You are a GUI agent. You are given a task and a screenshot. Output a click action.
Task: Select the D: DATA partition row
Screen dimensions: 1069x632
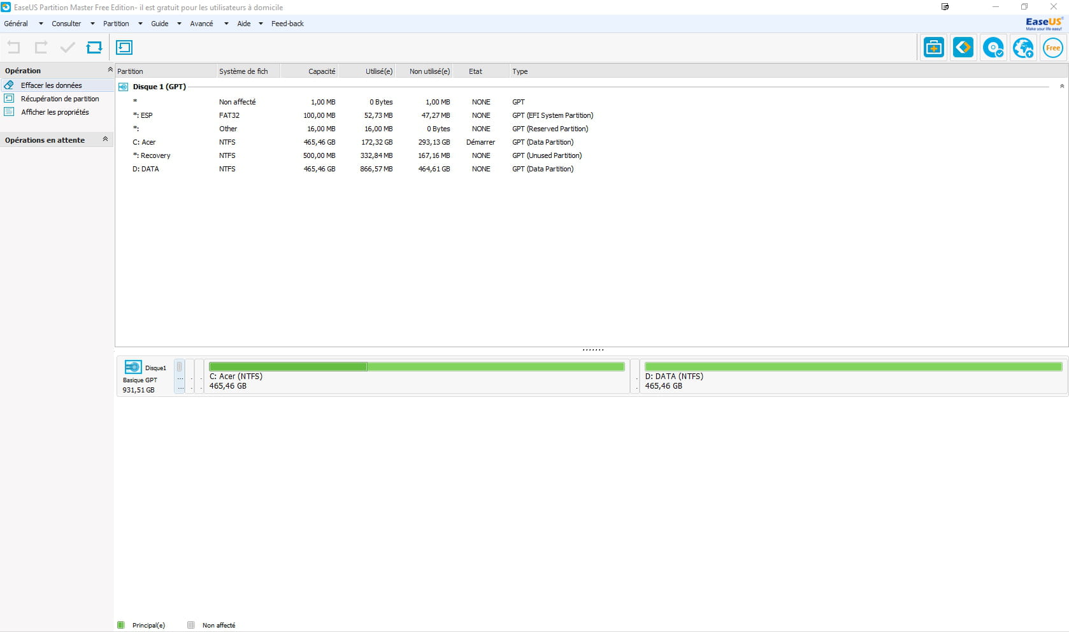tap(591, 169)
